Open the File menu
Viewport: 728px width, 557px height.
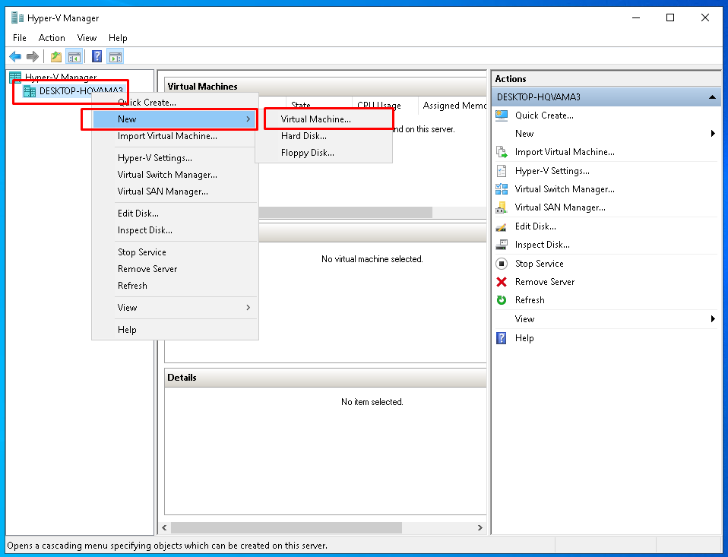tap(20, 38)
